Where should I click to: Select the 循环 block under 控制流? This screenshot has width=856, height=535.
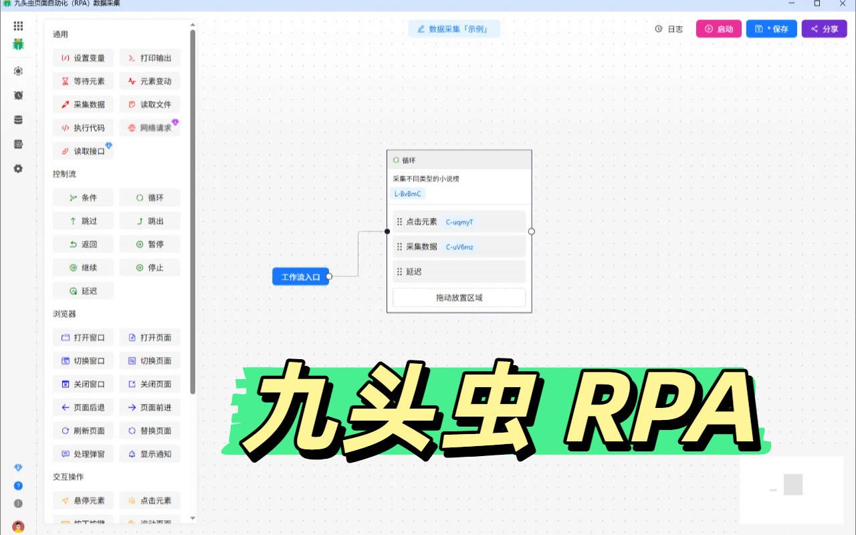tap(150, 197)
